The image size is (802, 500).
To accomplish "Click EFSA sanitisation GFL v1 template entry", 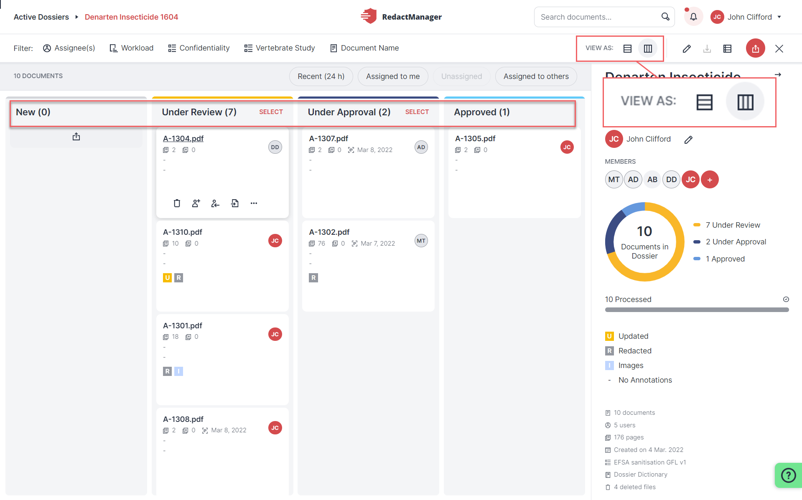I will coord(646,462).
